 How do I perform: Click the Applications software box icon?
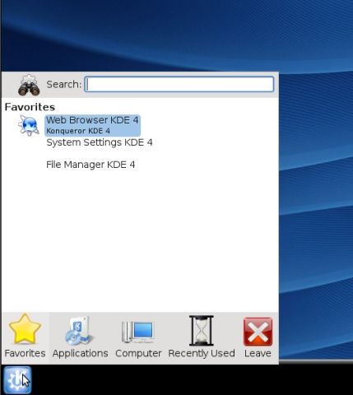(79, 331)
